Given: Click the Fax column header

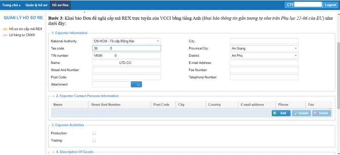Looking at the screenshot, I should coord(319,105).
